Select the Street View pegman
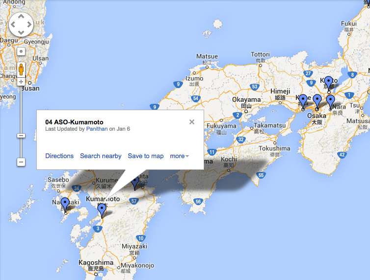 (x=21, y=70)
